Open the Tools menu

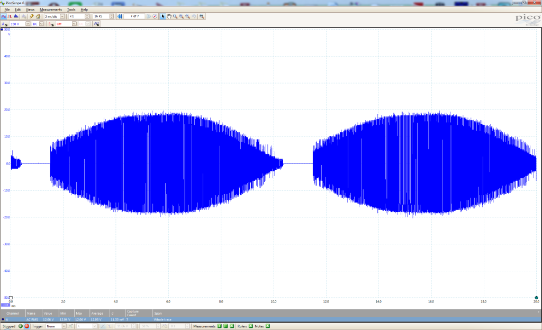click(x=71, y=10)
